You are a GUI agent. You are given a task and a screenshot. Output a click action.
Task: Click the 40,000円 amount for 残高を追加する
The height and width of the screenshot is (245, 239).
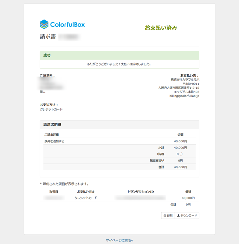180,141
